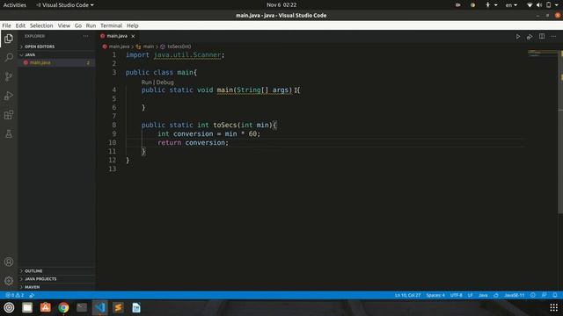This screenshot has height=316, width=563.
Task: Click Activities in the top bar
Action: click(x=15, y=5)
